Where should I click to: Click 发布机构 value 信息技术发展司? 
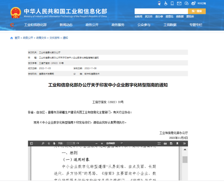pyautogui.click(x=47, y=74)
